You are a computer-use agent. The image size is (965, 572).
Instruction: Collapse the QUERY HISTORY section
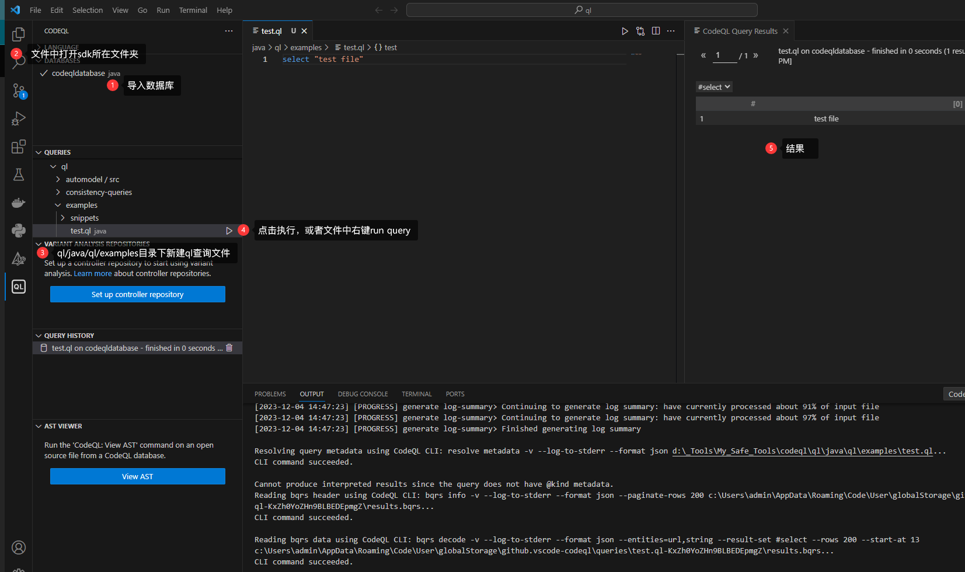point(39,336)
